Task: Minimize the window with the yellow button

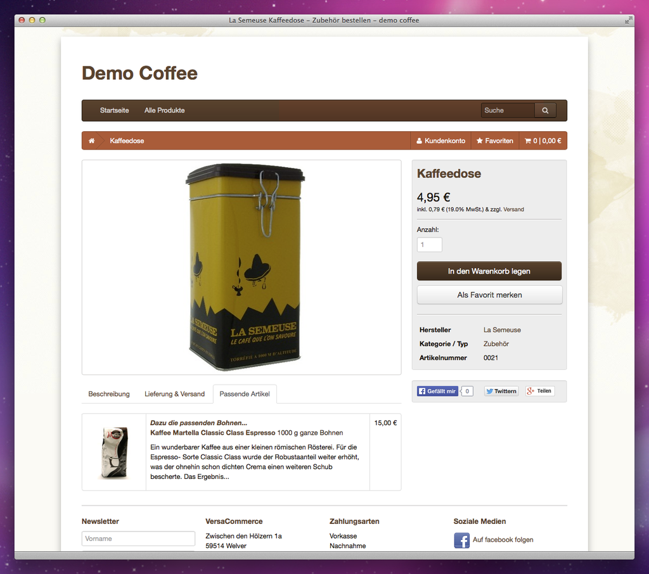Action: point(32,20)
